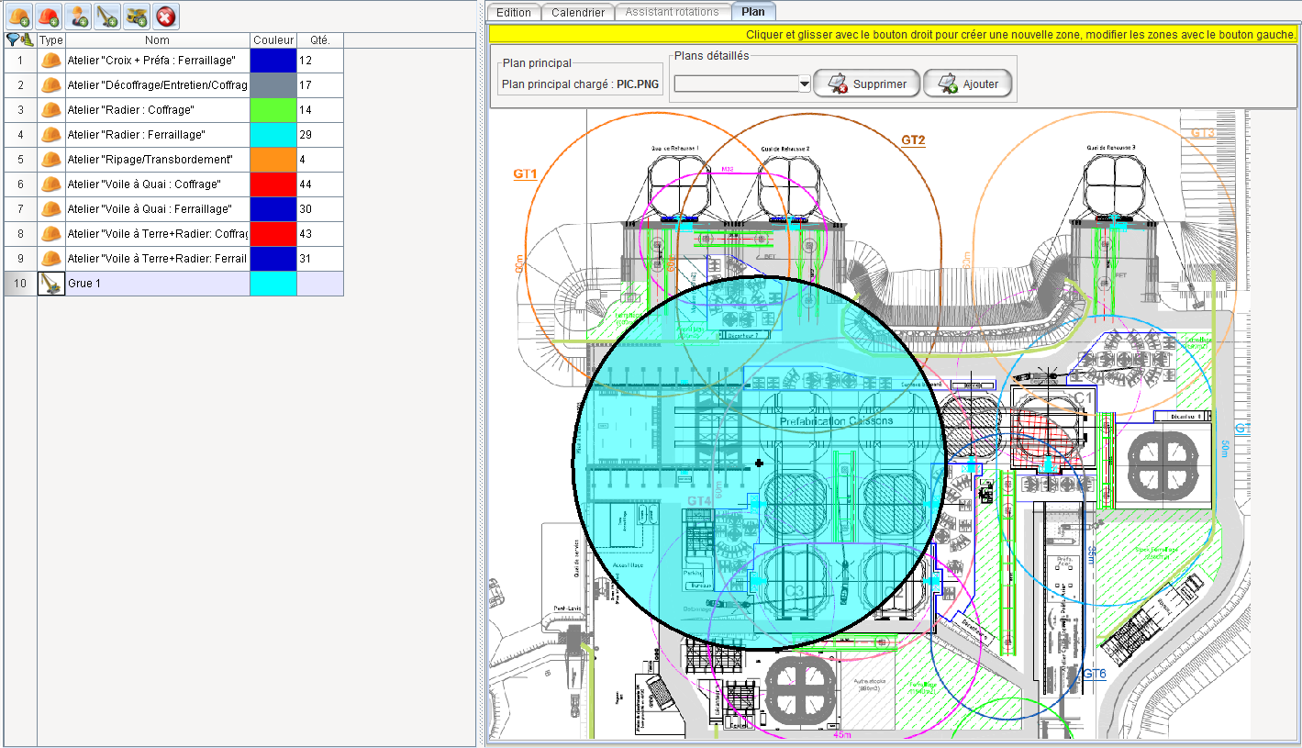This screenshot has width=1302, height=748.
Task: Click the add orange helmet workshop icon
Action: pos(19,16)
